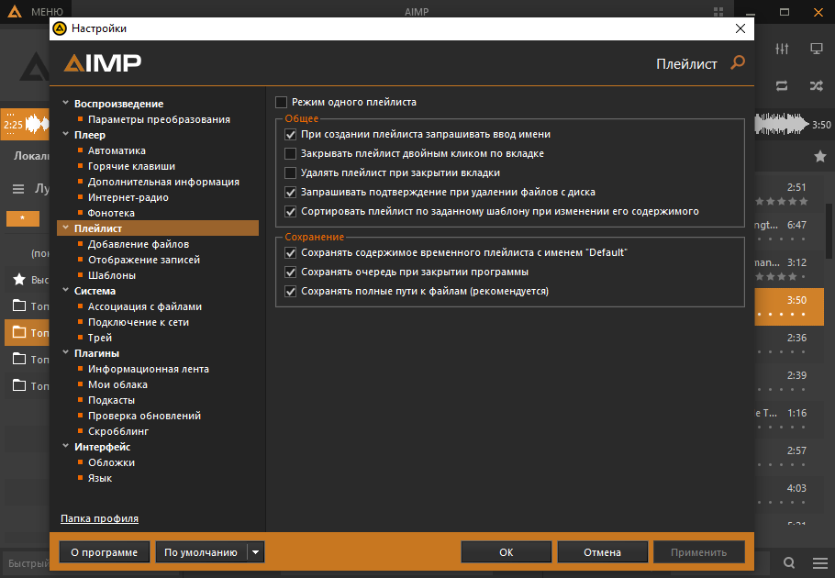The height and width of the screenshot is (578, 835).
Task: Uncheck Сохранять полные пути к файлам
Action: pos(290,291)
